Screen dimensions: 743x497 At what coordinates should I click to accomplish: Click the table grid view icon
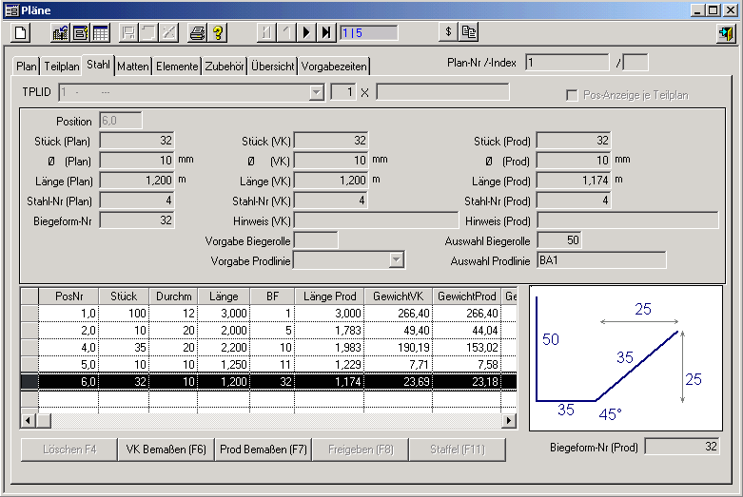100,32
